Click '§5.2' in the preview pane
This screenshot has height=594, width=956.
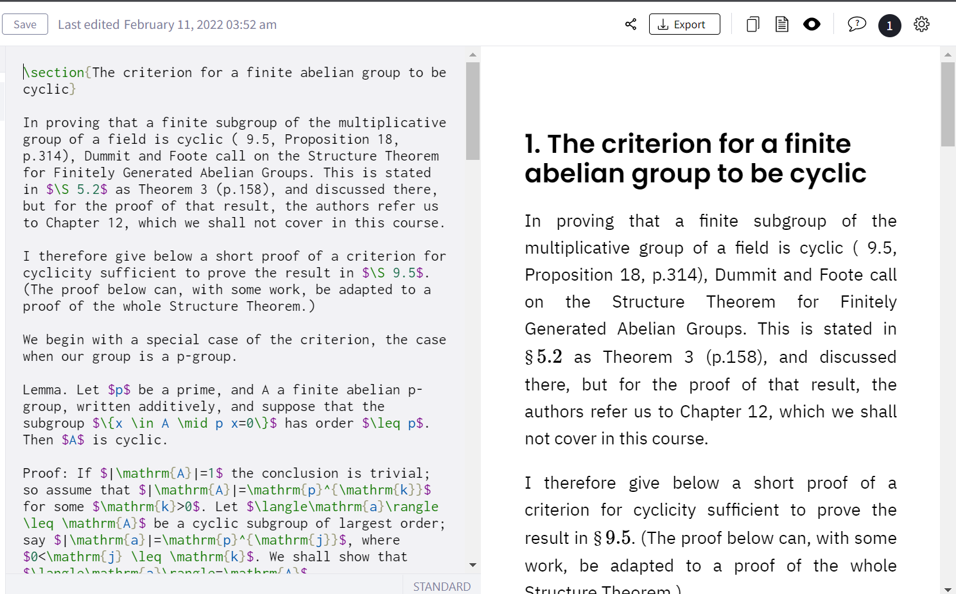[x=544, y=356]
